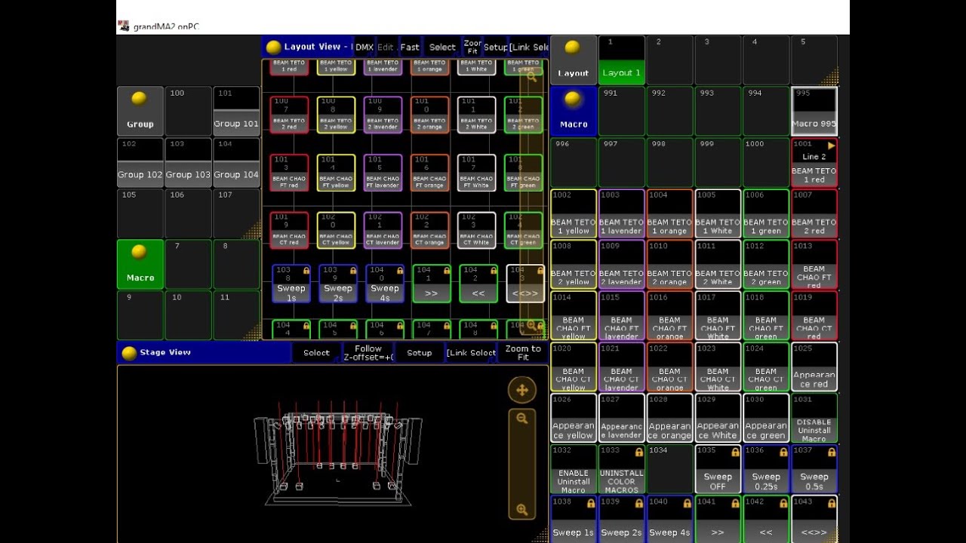The height and width of the screenshot is (543, 966).
Task: Click lock icon on Layout View Sweep 1s cell
Action: tap(306, 270)
